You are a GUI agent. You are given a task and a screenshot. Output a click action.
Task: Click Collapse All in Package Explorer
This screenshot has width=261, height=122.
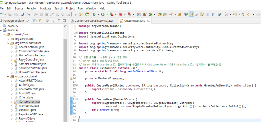(35, 21)
